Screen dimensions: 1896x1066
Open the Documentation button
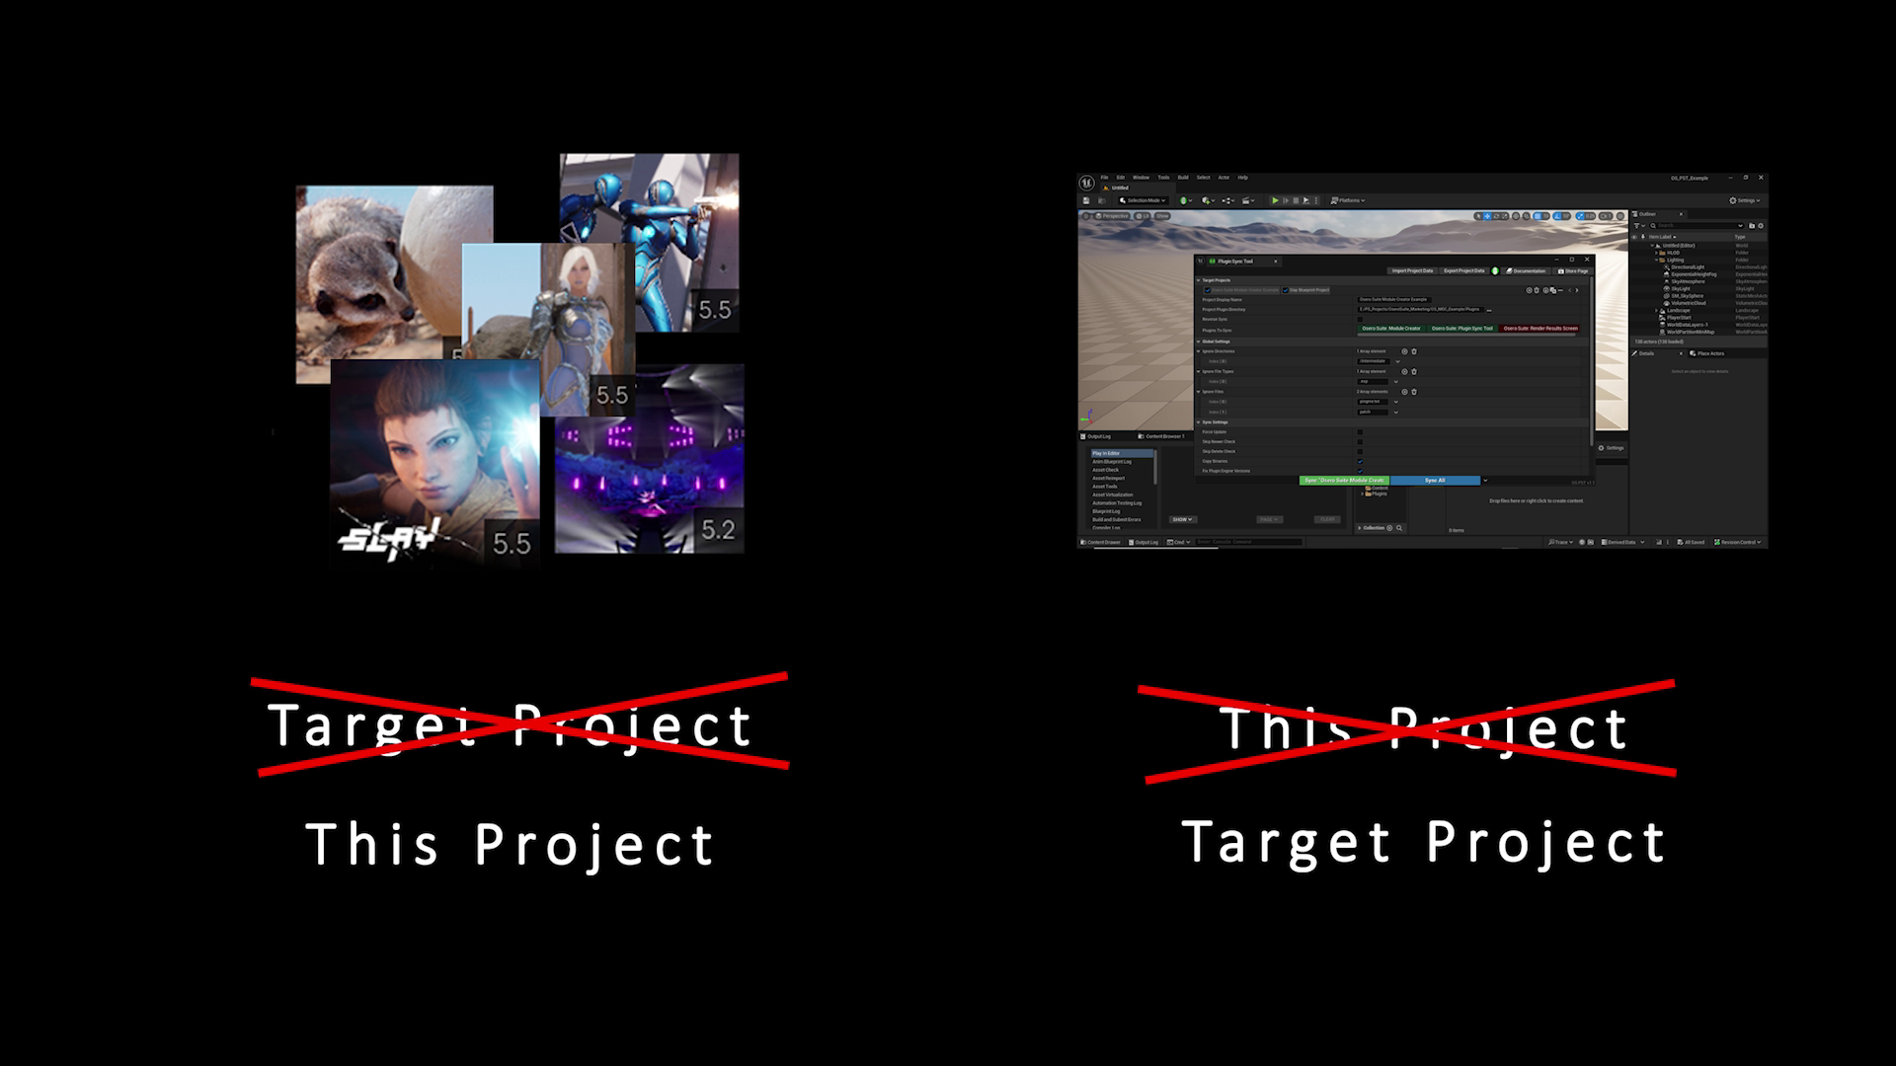coord(1527,271)
